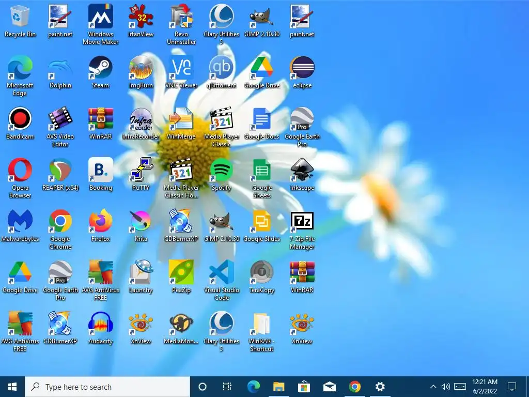Open the Mail app on the taskbar

[x=329, y=387]
